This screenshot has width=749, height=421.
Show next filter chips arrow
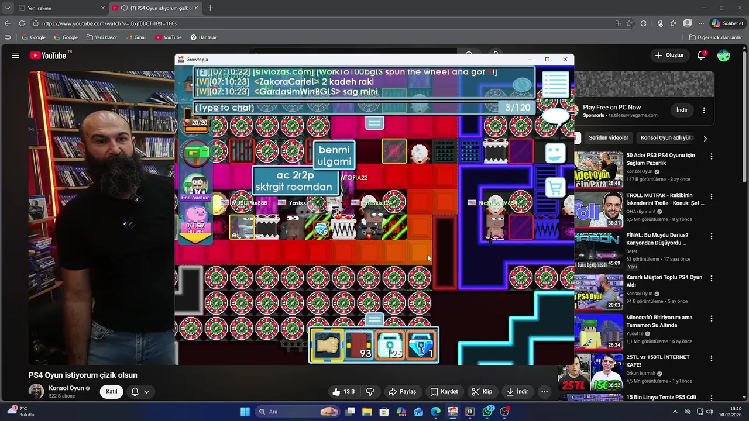coord(705,139)
